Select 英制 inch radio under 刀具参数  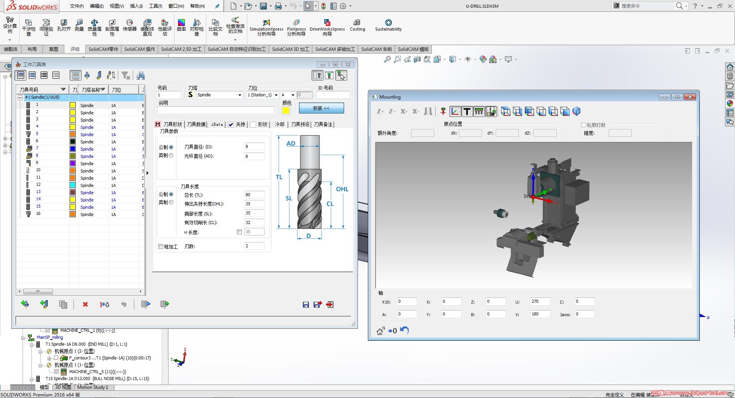[171, 155]
